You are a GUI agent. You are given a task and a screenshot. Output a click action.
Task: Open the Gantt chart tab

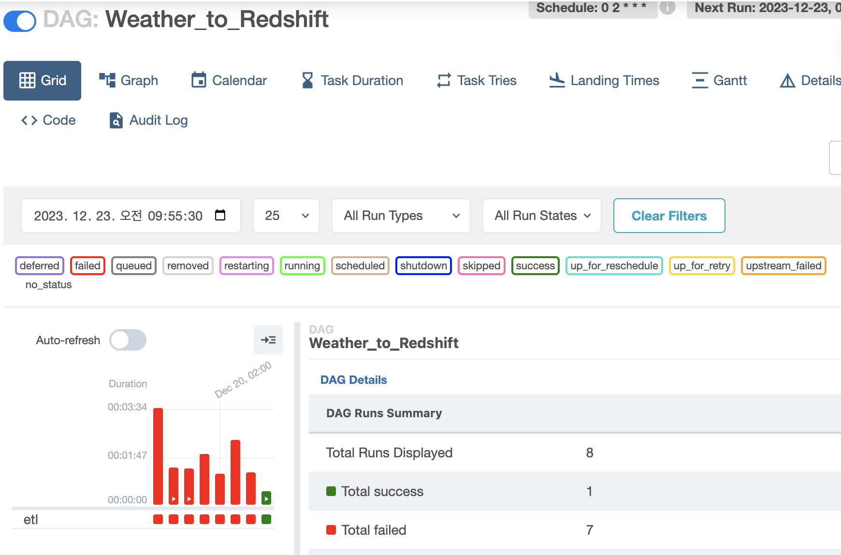click(719, 80)
